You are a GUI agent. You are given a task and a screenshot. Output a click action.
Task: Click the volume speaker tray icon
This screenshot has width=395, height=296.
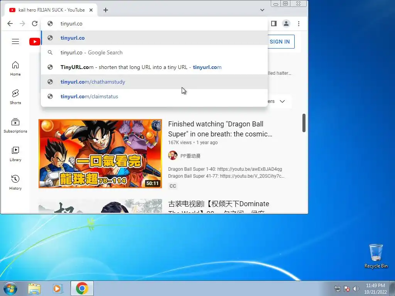(356, 289)
